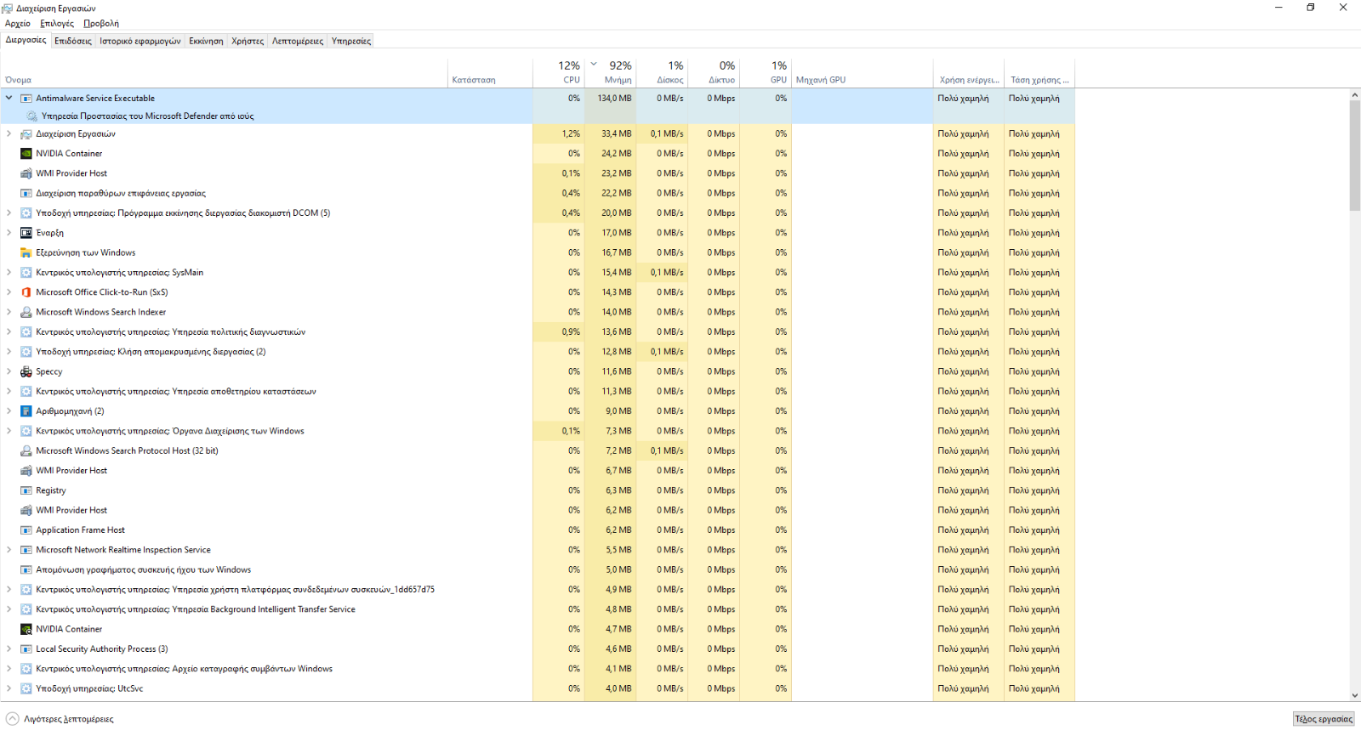This screenshot has height=736, width=1361.
Task: Expand the Speccy process entry
Action: tap(9, 372)
